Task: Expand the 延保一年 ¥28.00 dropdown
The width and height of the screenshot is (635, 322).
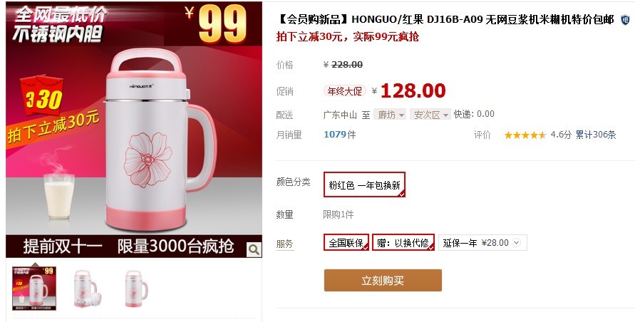Action: point(482,243)
